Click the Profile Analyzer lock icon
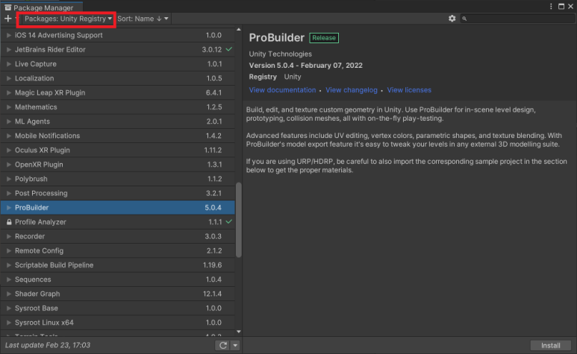Image resolution: width=577 pixels, height=354 pixels. pos(9,222)
